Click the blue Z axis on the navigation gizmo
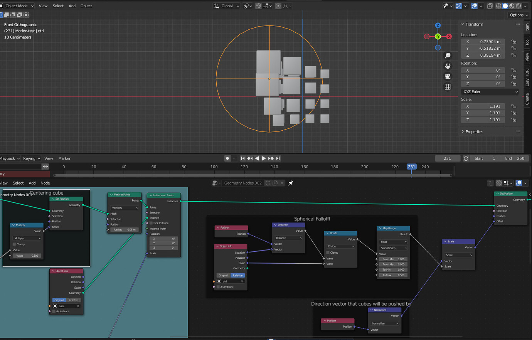The width and height of the screenshot is (532, 340). (438, 25)
